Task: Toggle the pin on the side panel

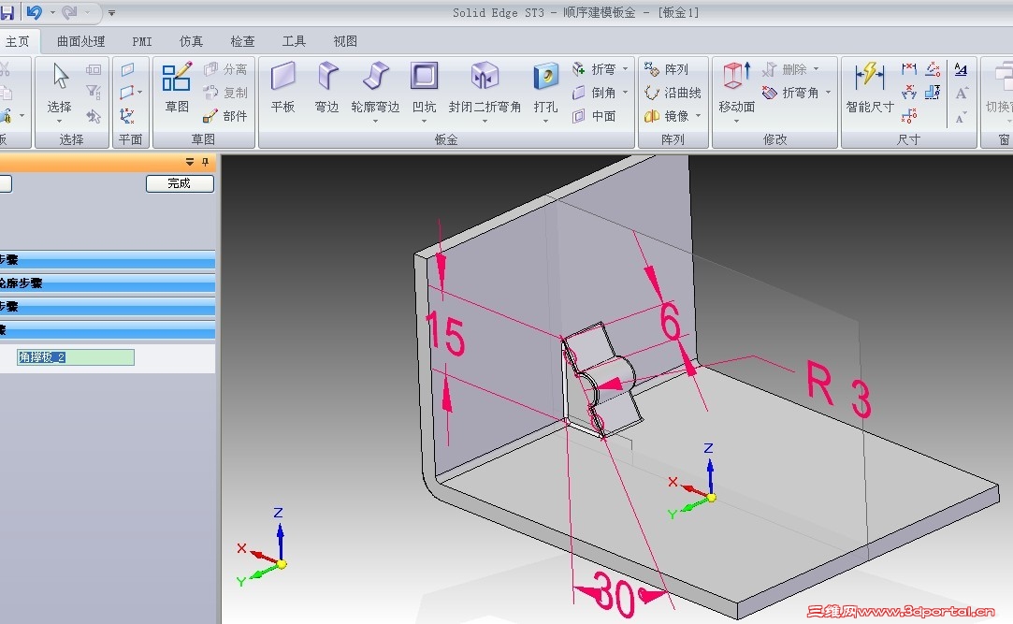Action: (x=206, y=162)
